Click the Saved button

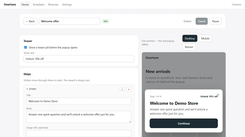pos(202,21)
